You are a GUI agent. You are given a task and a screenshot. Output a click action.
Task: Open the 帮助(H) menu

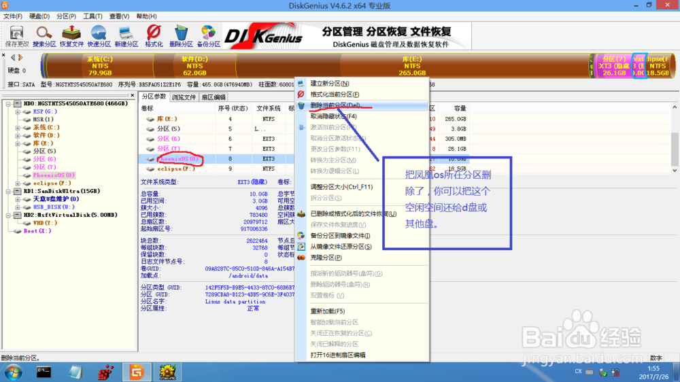[x=147, y=16]
